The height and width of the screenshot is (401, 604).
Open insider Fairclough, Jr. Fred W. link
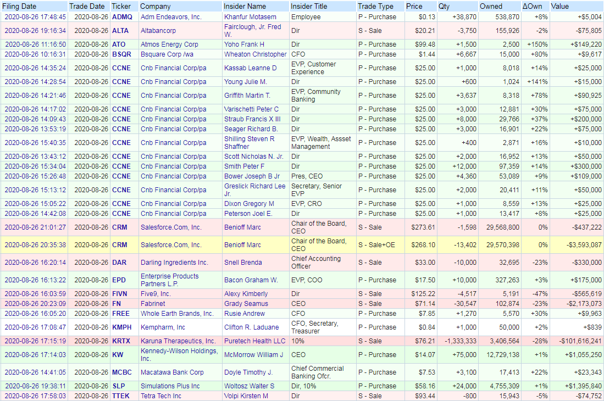(253, 30)
